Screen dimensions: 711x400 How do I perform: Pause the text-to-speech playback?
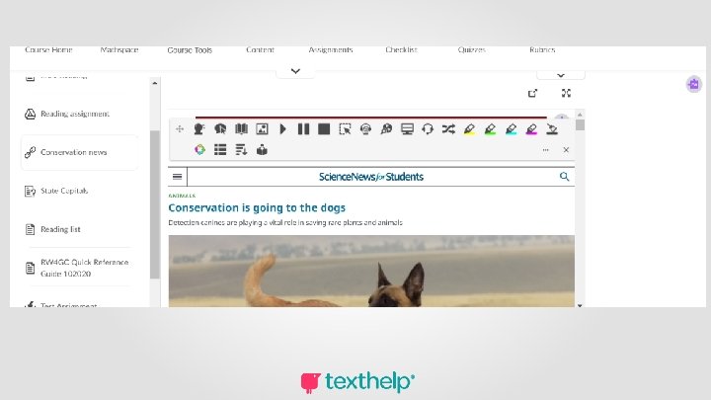(x=303, y=129)
